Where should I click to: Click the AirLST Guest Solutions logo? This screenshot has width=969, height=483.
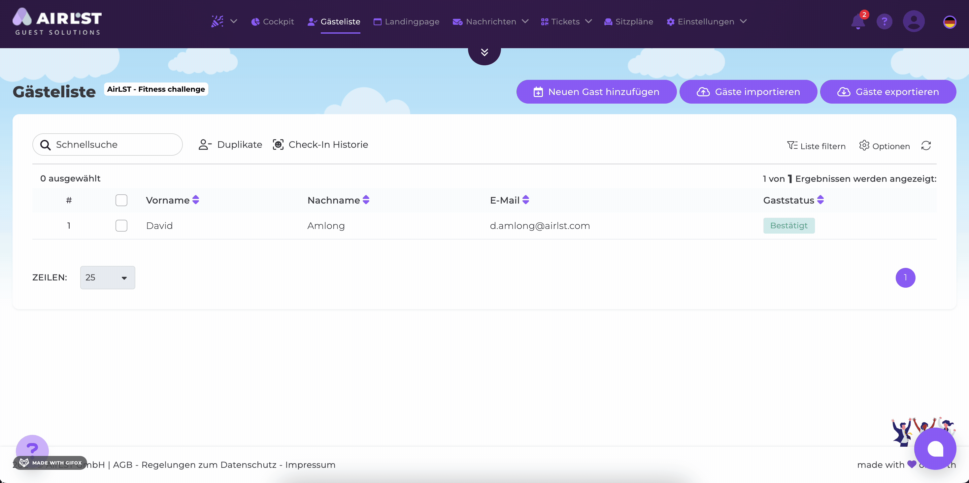pyautogui.click(x=57, y=22)
